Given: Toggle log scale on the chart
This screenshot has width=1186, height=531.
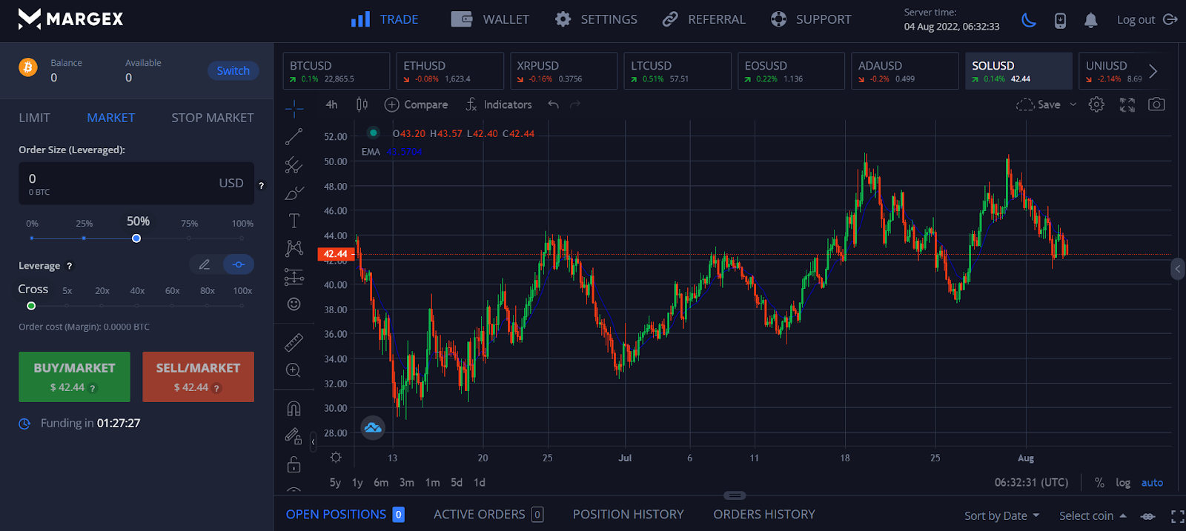Looking at the screenshot, I should coord(1123,483).
